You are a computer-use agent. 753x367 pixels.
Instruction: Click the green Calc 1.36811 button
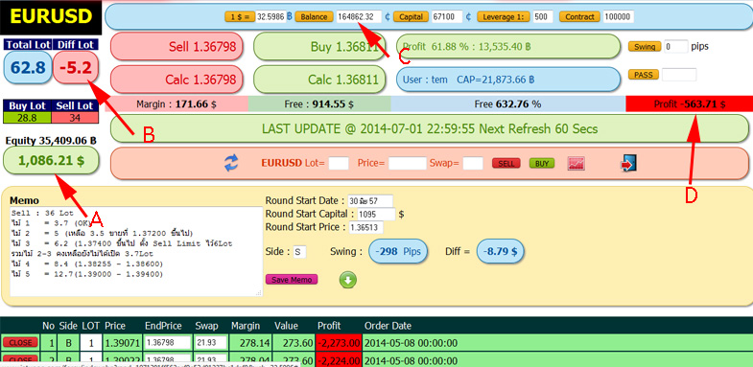point(319,80)
